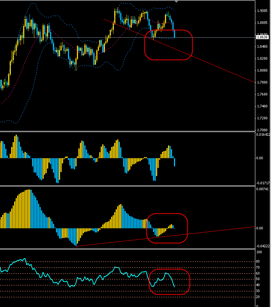This screenshot has width=271, height=307.
Task: Click the 30 level on RSI scale
Action: coord(258,291)
